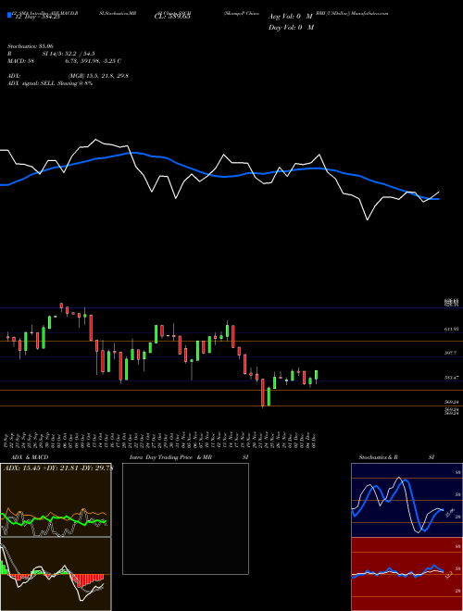This screenshot has height=611, width=463.
Task: Click the blue 12 Day SMA legend square
Action: coord(10,16)
